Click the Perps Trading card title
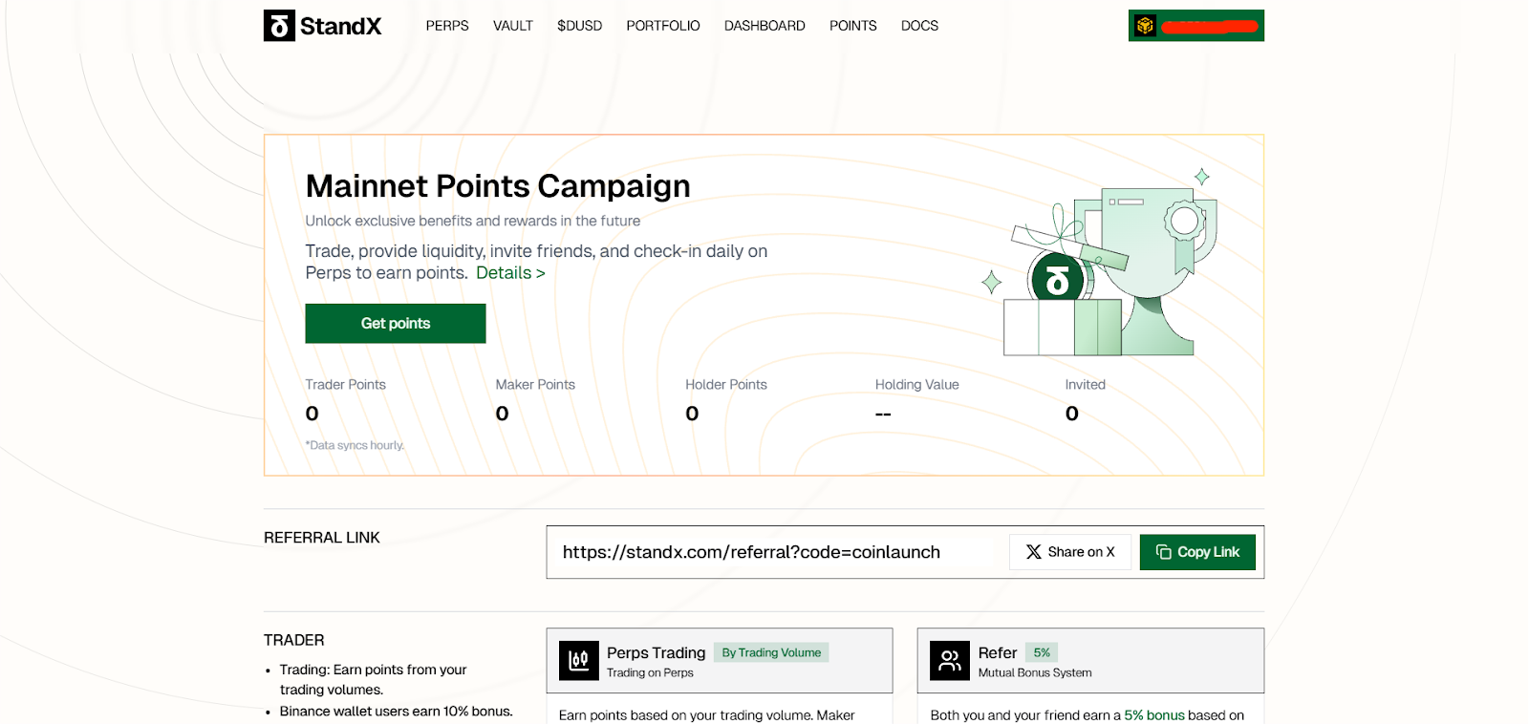Viewport: 1529px width, 724px height. (656, 653)
